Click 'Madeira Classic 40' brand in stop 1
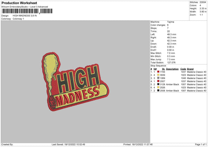Image resolution: width=208 pixels, height=147 pixels. (x=197, y=72)
